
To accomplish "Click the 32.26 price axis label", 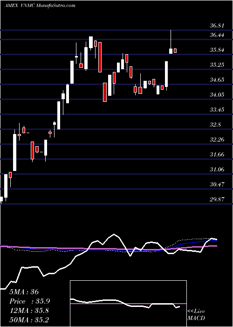I will [217, 139].
